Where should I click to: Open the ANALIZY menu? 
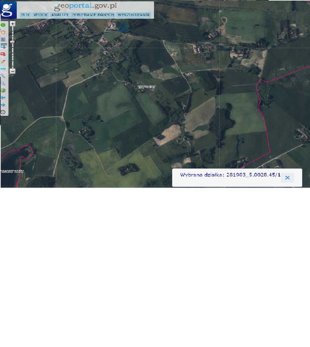click(x=60, y=15)
